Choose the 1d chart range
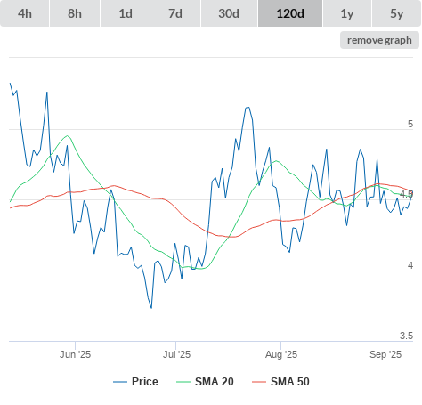Image resolution: width=422 pixels, height=405 pixels. click(126, 13)
